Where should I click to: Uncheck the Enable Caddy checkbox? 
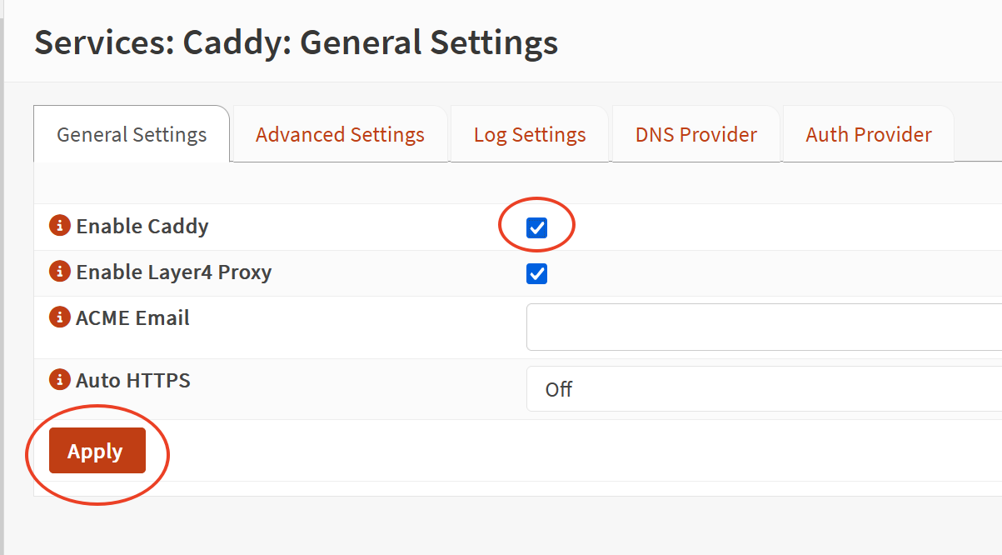click(x=537, y=227)
